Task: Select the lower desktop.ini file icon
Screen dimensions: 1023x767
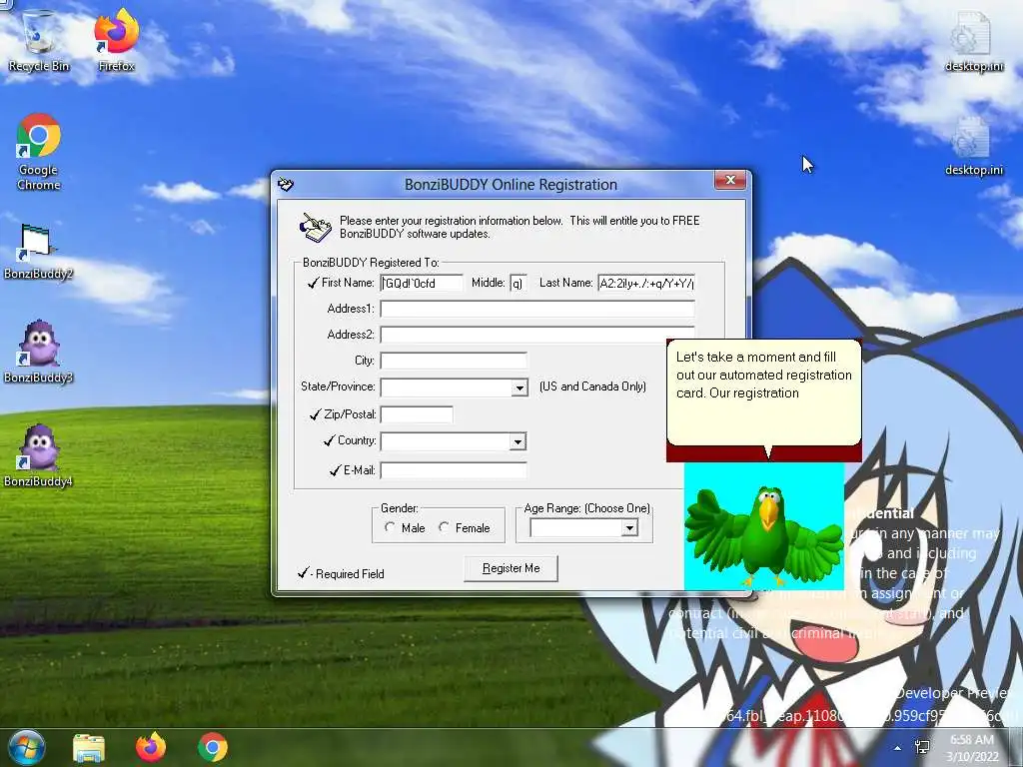Action: click(973, 146)
